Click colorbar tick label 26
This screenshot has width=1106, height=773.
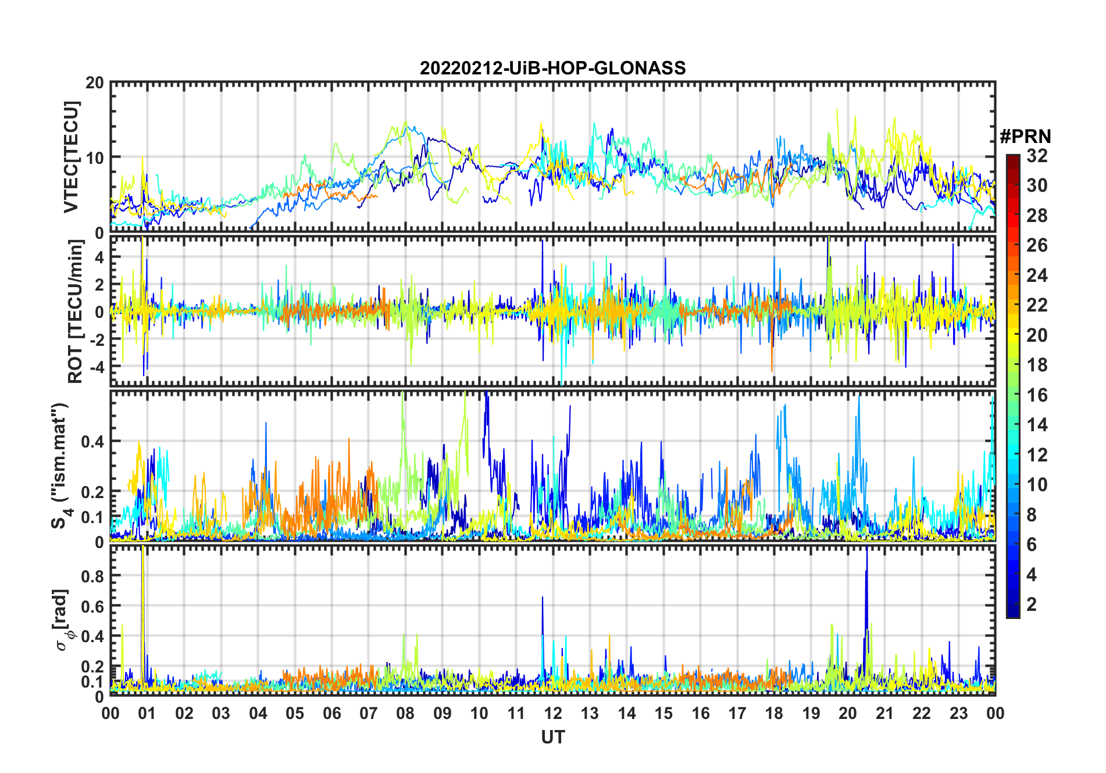click(x=1037, y=245)
